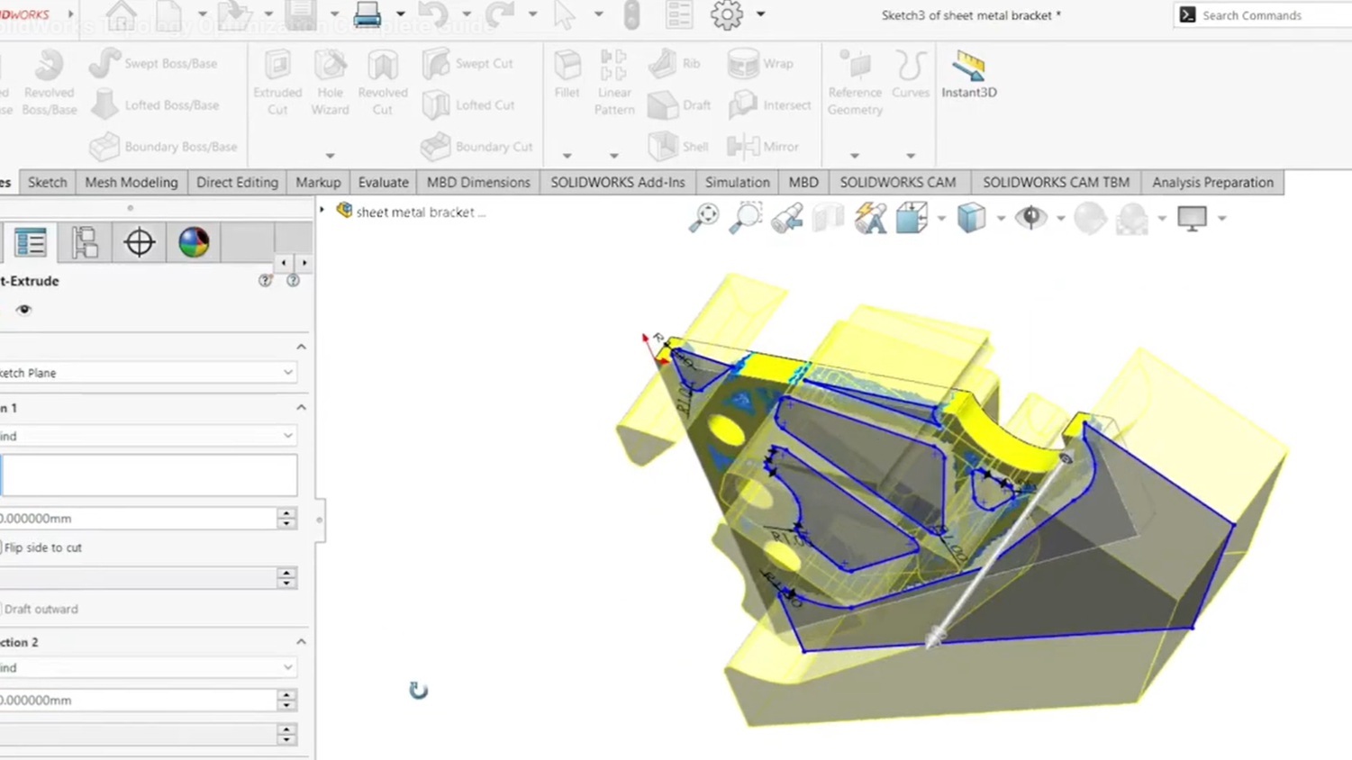The width and height of the screenshot is (1352, 760).
Task: Click the Redo arrow icon
Action: (500, 14)
